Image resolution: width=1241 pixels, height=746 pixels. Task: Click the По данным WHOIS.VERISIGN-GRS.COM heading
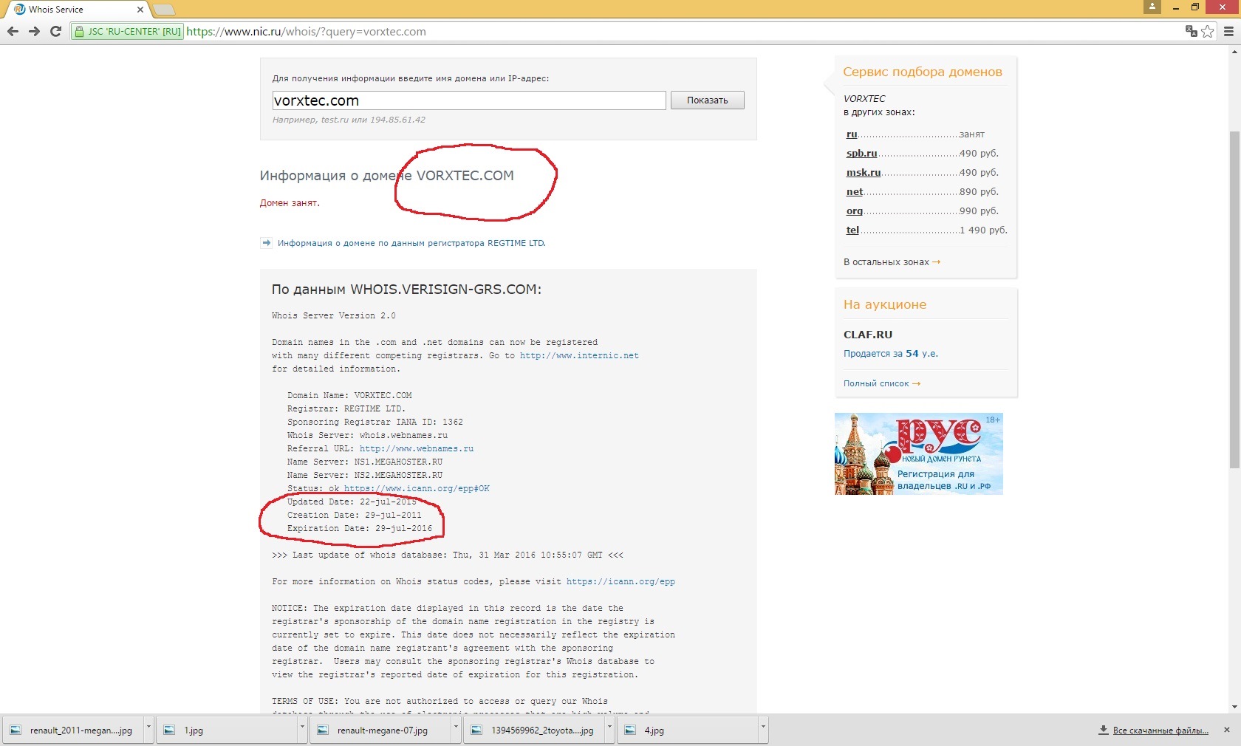click(406, 290)
